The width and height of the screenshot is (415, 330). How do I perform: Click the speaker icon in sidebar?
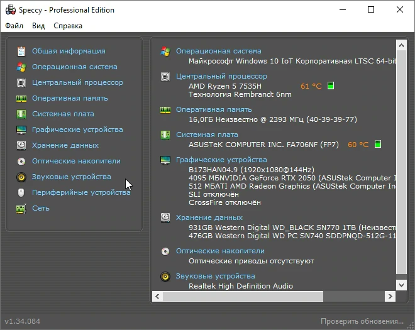point(21,177)
